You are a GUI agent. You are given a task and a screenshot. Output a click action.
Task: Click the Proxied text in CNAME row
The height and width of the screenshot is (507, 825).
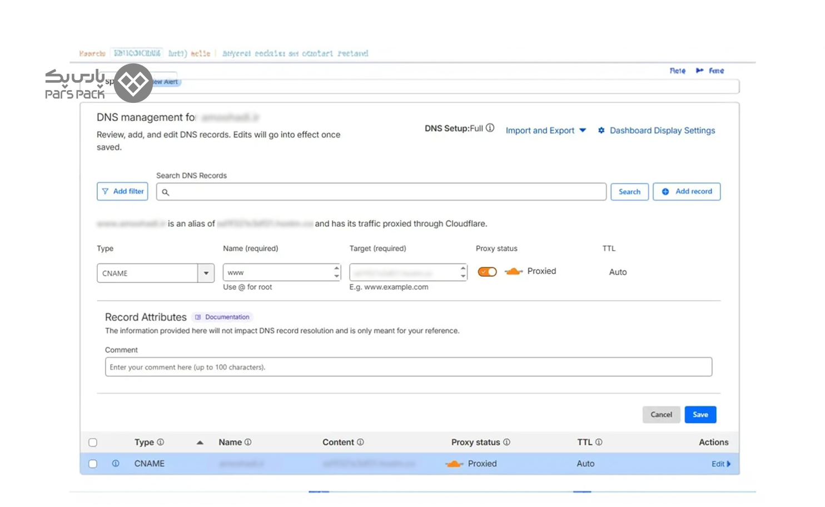pyautogui.click(x=482, y=464)
